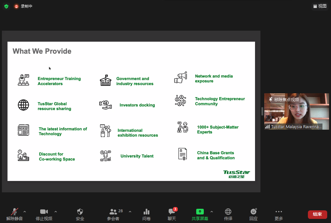Toggle the camera with 停止视频

[44, 214]
